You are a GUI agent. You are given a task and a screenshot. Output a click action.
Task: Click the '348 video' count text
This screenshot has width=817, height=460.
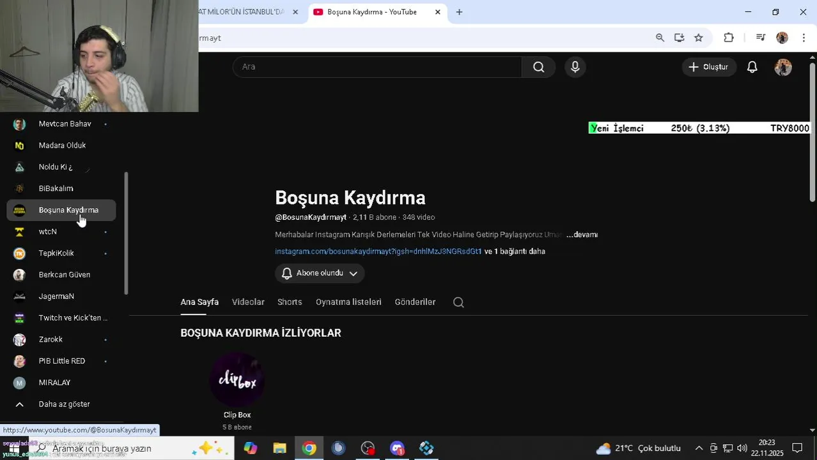(x=419, y=218)
